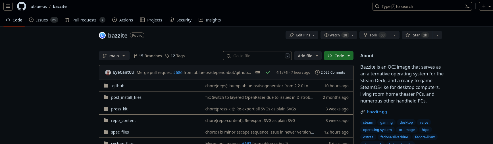Expand commit message ellipsis button
This screenshot has width=493, height=144.
(x=258, y=72)
